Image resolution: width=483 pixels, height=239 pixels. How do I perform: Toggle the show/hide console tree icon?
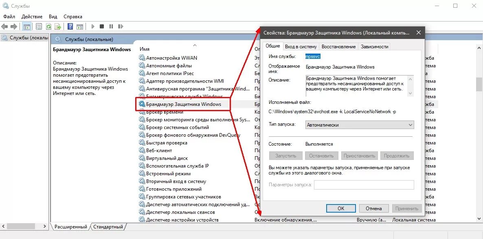click(26, 27)
